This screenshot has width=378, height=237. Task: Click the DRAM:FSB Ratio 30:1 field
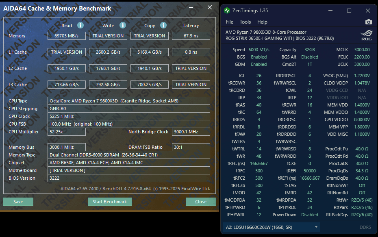click(x=191, y=147)
